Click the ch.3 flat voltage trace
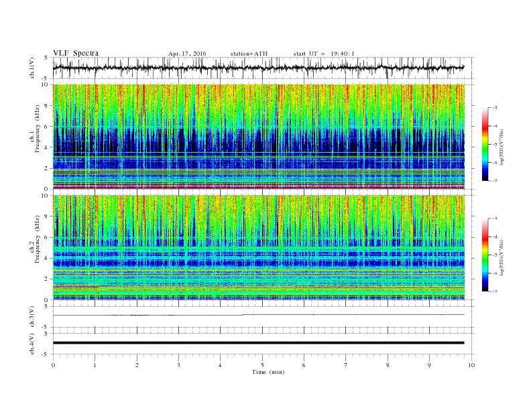The image size is (531, 410). click(x=258, y=315)
